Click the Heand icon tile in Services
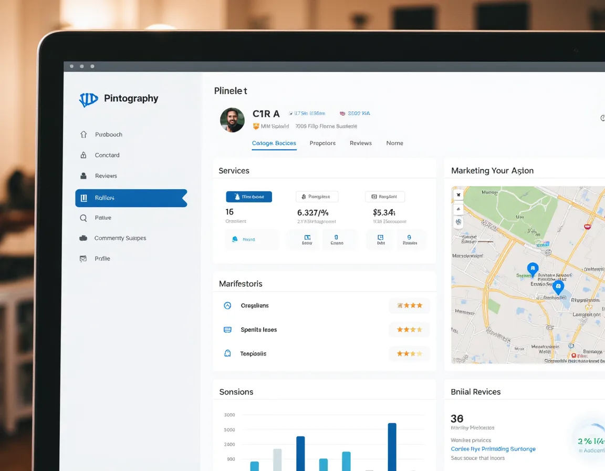The height and width of the screenshot is (471, 605). tap(251, 239)
